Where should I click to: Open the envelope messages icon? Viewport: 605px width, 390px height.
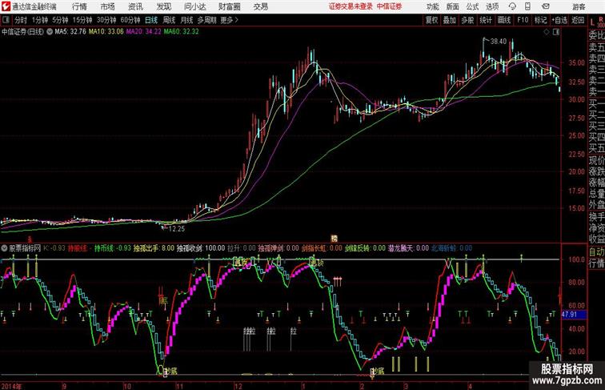545,6
